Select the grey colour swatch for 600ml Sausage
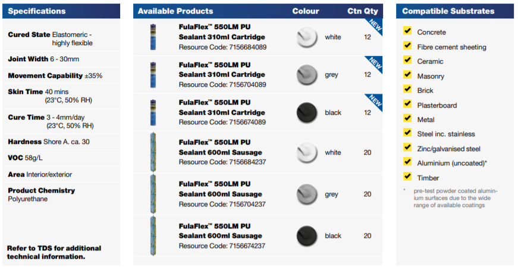Image resolution: width=518 pixels, height=270 pixels. pos(307,194)
